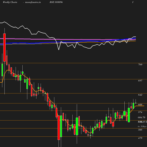Image resolution: width=147 pixels, height=147 pixels.
Task: Click the 642 price level label
Action: [x=140, y=95]
